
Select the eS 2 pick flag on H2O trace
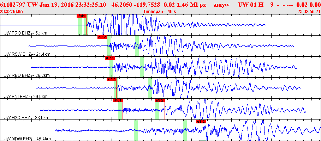click(x=160, y=100)
